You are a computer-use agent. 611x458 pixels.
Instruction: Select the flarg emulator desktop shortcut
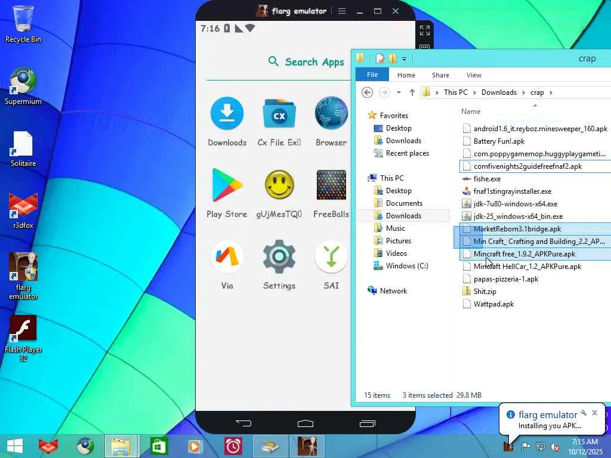click(23, 276)
